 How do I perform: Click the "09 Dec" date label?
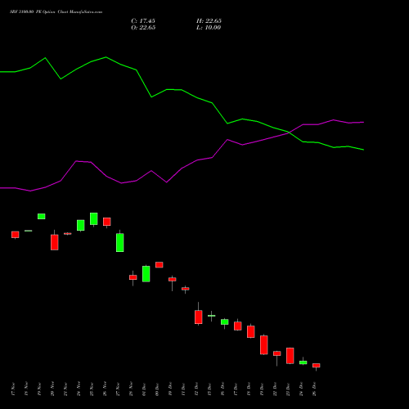click(x=157, y=389)
